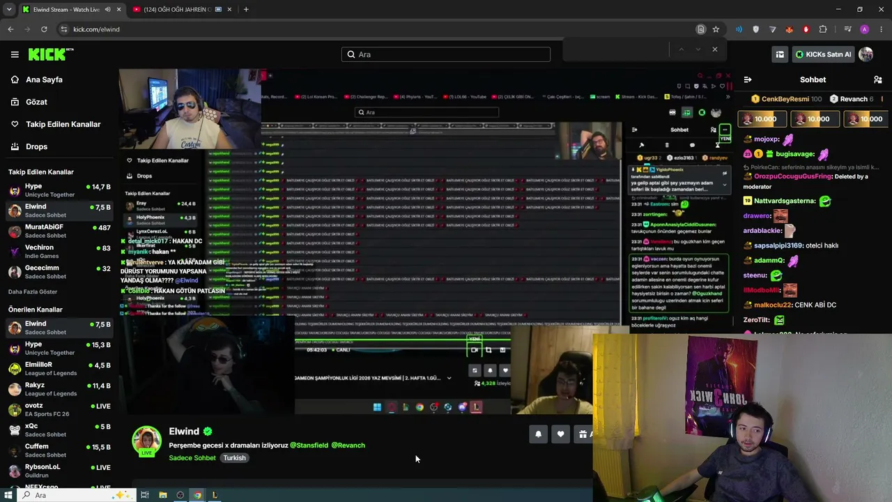Viewport: 892px width, 502px height.
Task: Open the Chrome profile avatar
Action: [x=865, y=29]
